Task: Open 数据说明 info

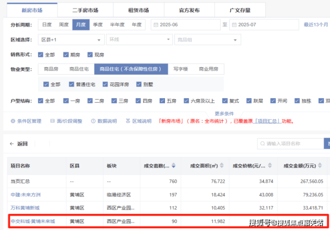Action: pyautogui.click(x=104, y=121)
